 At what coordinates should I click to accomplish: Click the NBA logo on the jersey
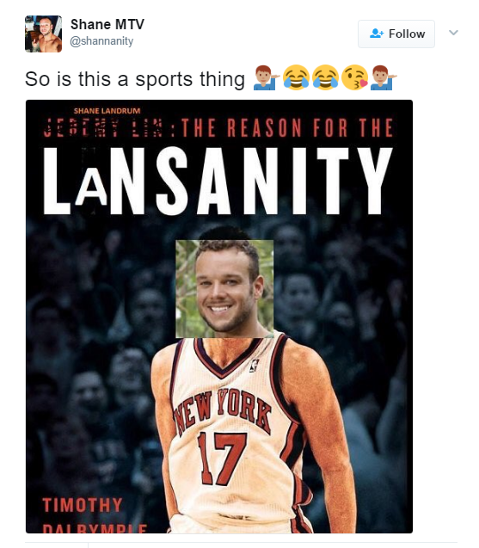254,366
